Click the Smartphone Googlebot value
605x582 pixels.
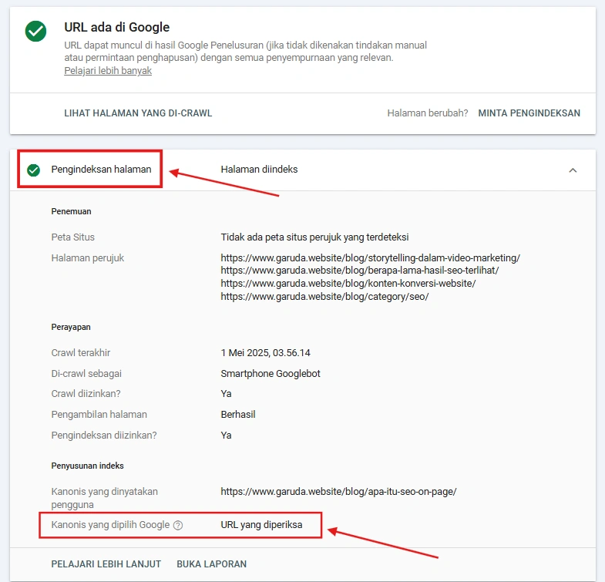pos(271,374)
